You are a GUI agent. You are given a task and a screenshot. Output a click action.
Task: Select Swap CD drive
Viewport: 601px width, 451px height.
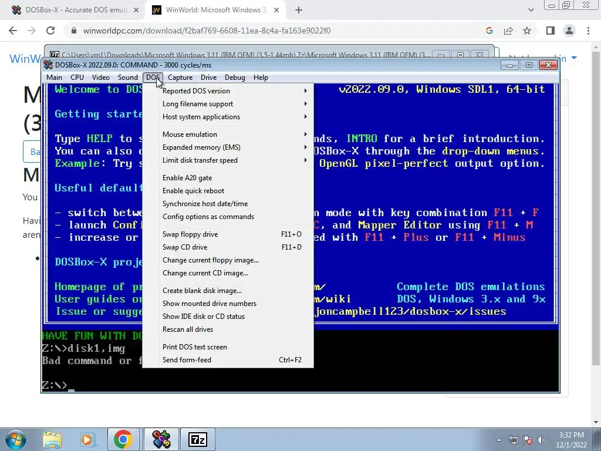click(228, 247)
